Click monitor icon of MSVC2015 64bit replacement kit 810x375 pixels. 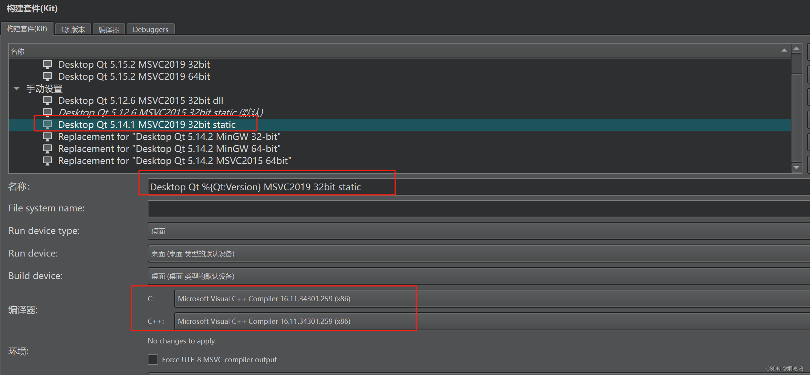pyautogui.click(x=47, y=161)
